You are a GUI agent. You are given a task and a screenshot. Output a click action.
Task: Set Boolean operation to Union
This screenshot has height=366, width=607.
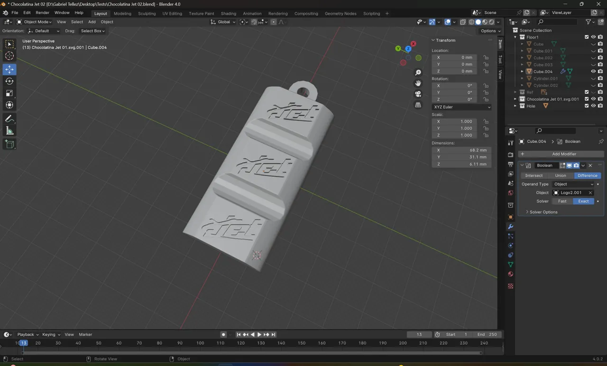click(x=561, y=175)
